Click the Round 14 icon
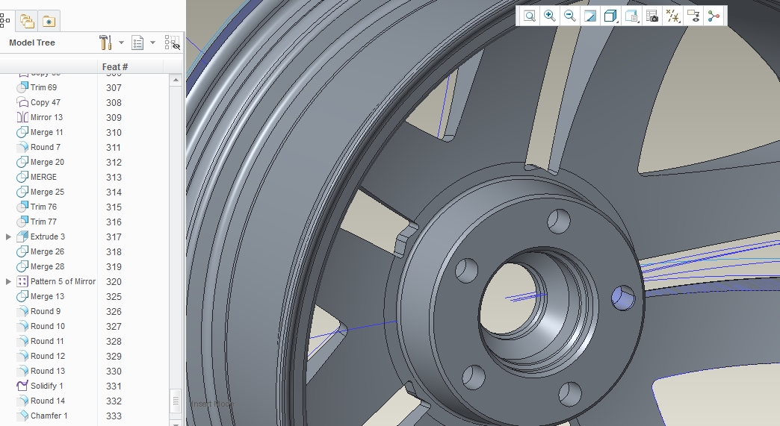 pyautogui.click(x=22, y=401)
